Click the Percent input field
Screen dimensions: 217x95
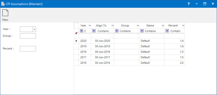28,49
